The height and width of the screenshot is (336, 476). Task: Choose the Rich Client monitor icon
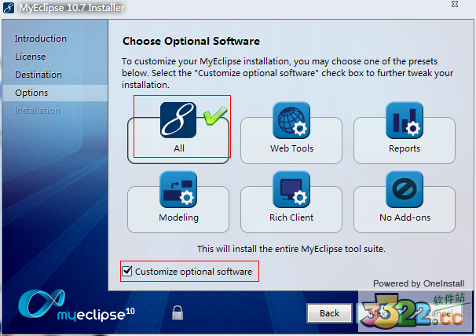[x=291, y=189]
